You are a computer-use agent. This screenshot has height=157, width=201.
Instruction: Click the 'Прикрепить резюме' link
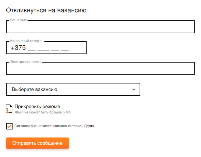[37, 106]
